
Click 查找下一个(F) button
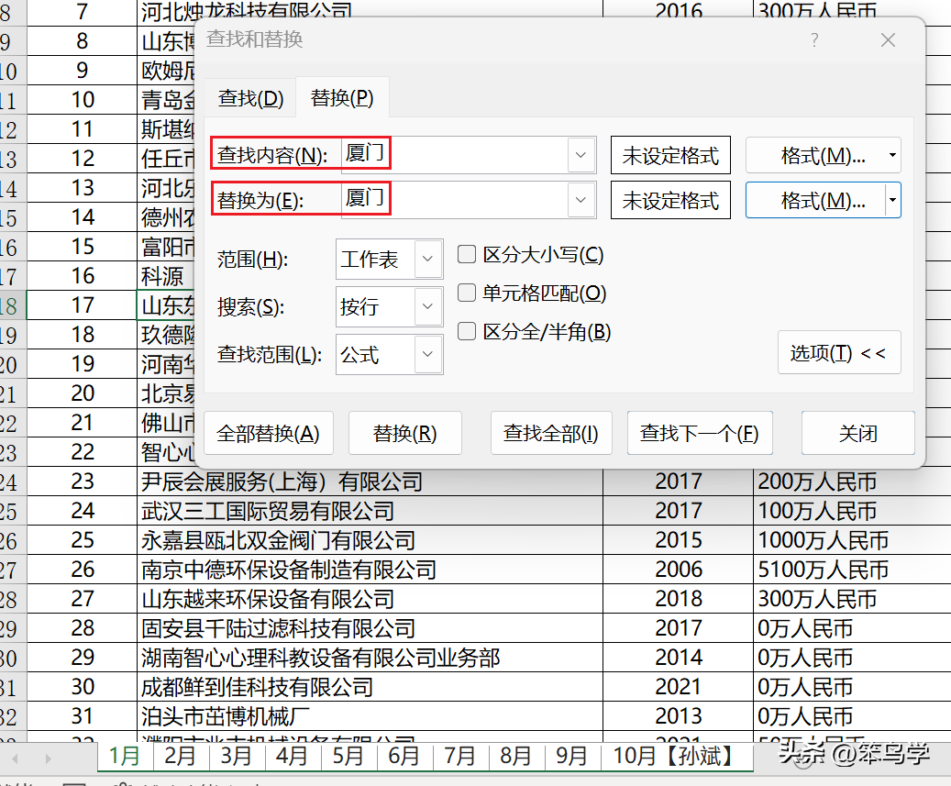[700, 433]
